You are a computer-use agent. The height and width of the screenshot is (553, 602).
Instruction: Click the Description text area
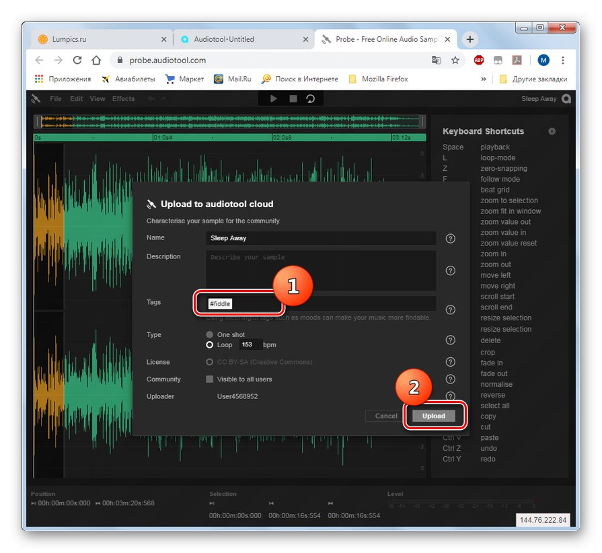(x=321, y=270)
